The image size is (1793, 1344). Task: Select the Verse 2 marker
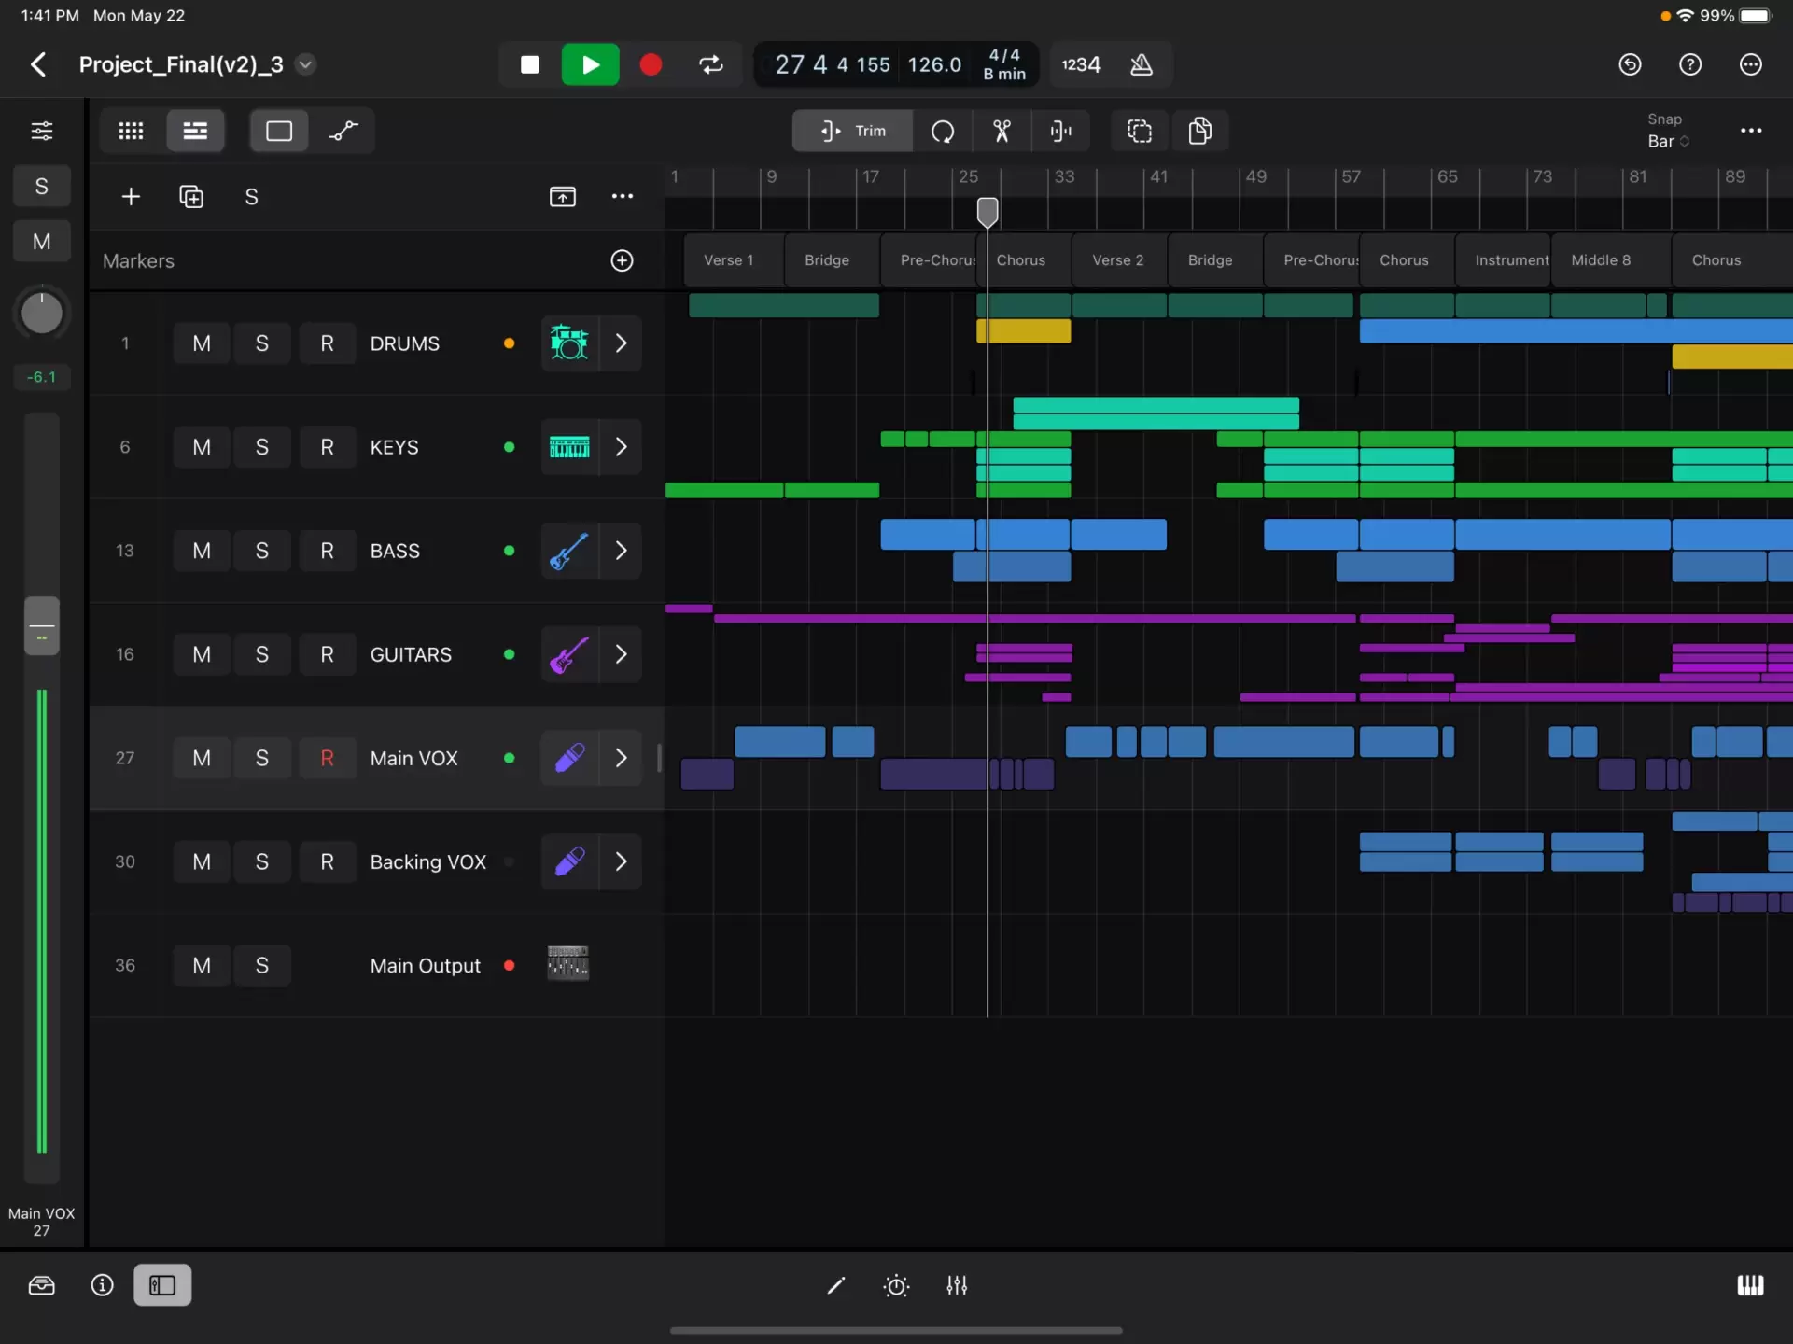1117,260
